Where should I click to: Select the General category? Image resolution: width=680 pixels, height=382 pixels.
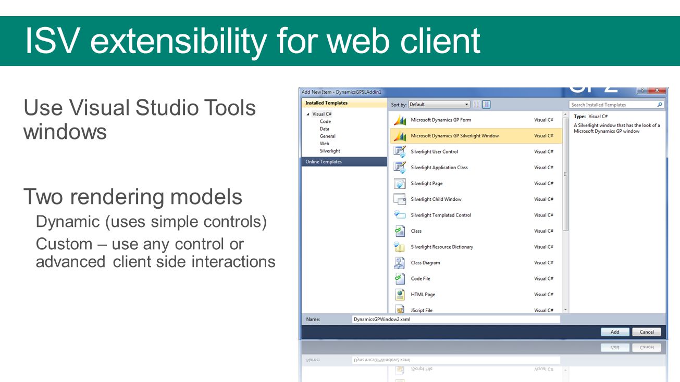[x=328, y=136]
